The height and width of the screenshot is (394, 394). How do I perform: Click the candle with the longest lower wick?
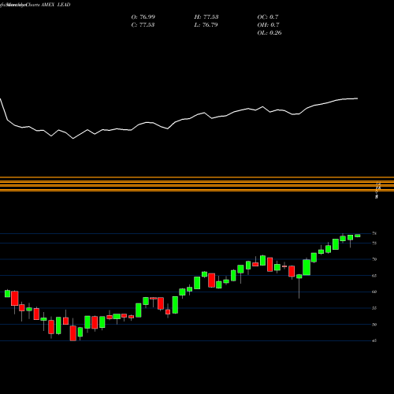click(299, 286)
